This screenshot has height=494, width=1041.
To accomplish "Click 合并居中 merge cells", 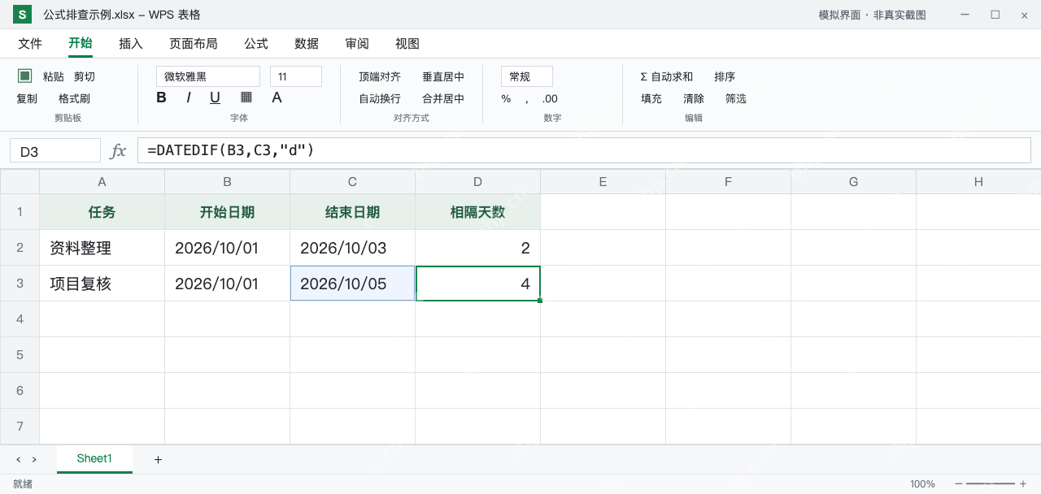I will point(443,99).
